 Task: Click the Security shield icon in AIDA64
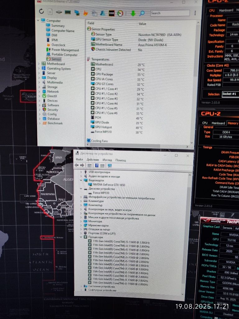(x=44, y=109)
